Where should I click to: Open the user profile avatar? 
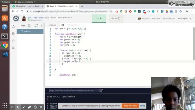click(24, 19)
